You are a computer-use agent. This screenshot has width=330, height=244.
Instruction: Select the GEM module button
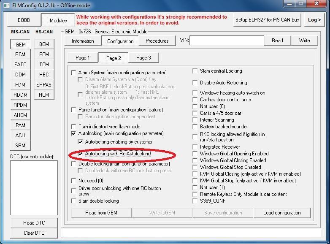pos(20,44)
